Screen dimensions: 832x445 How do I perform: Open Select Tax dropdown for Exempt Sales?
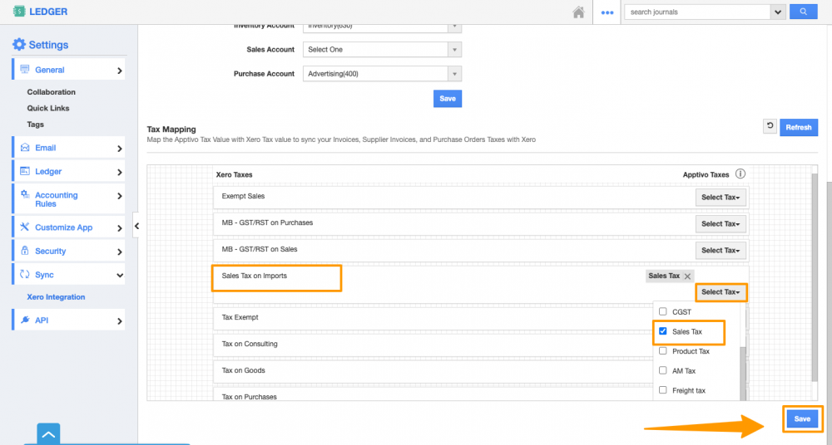click(720, 198)
